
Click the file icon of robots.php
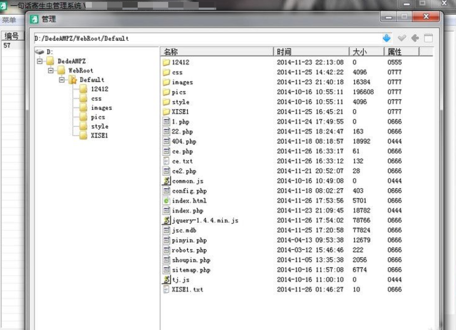tap(166, 250)
